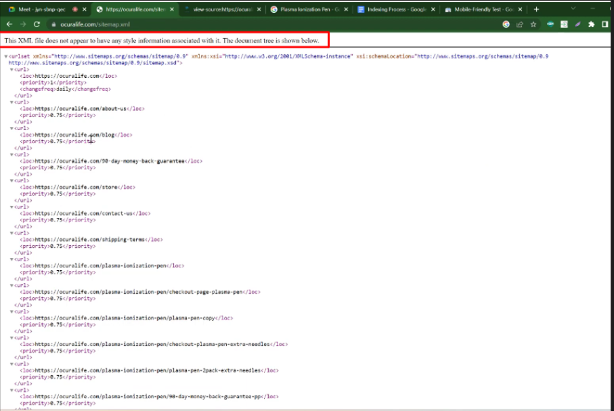Collapse the checkout-page-plasma-pen url node
The image size is (614, 411).
point(12,286)
